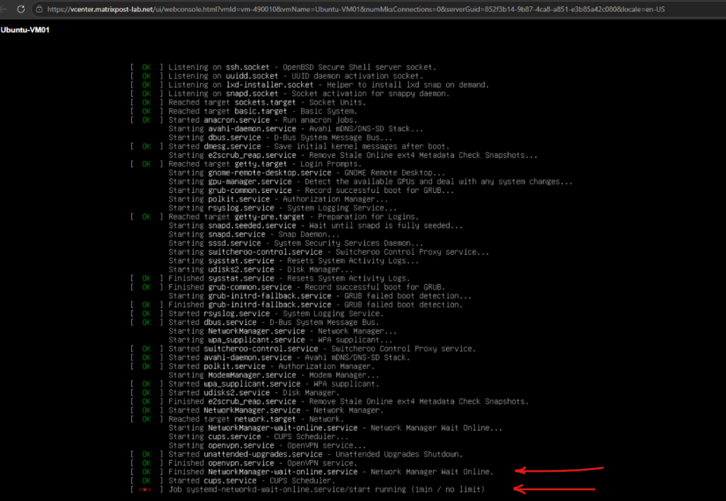Reload the vCenter web console page
Viewport: 726px width, 501px height.
pos(21,9)
